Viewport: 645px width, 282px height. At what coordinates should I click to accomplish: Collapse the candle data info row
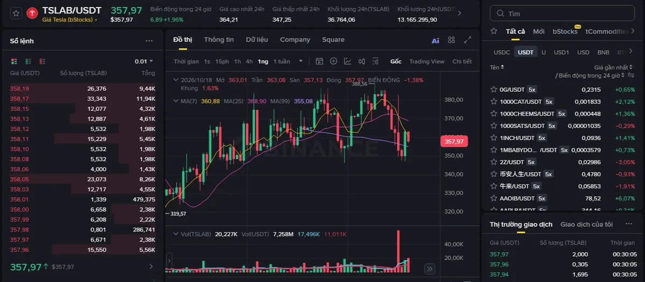tap(175, 80)
